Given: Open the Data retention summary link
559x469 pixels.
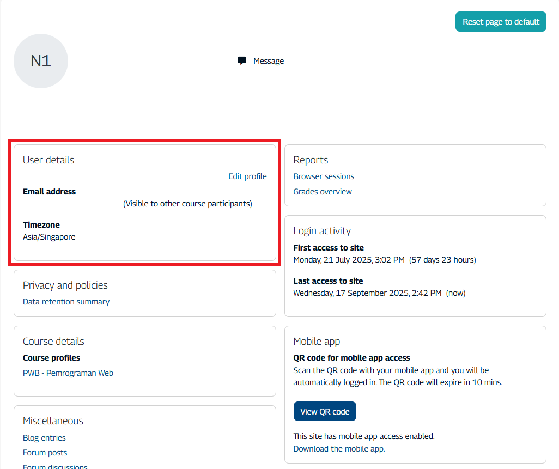Looking at the screenshot, I should 66,302.
